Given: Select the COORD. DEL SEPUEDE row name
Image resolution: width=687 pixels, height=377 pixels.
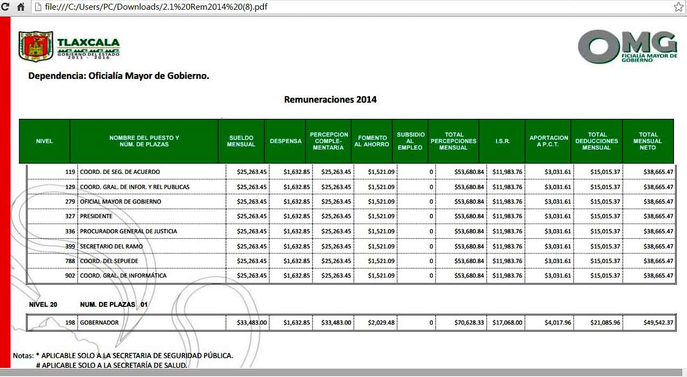Looking at the screenshot, I should coord(109,261).
